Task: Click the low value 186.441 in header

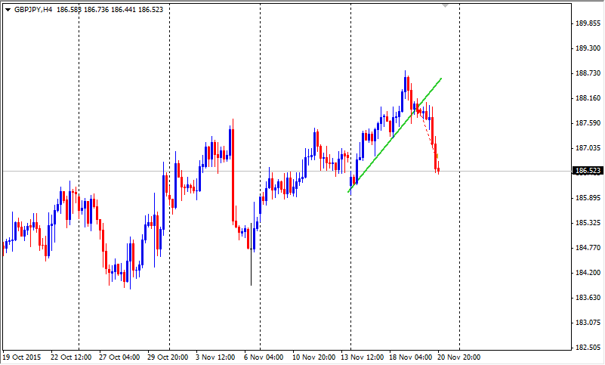Action: [123, 10]
